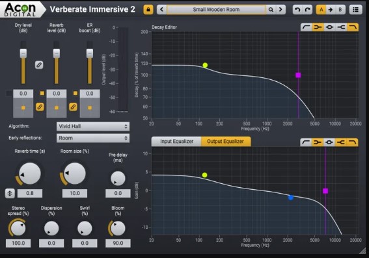Switch to the B setting button

340,10
